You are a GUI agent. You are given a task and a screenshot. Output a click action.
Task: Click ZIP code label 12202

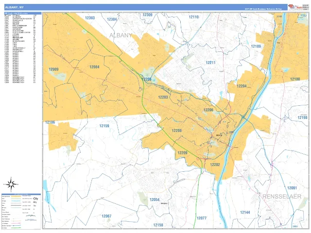coord(215,165)
